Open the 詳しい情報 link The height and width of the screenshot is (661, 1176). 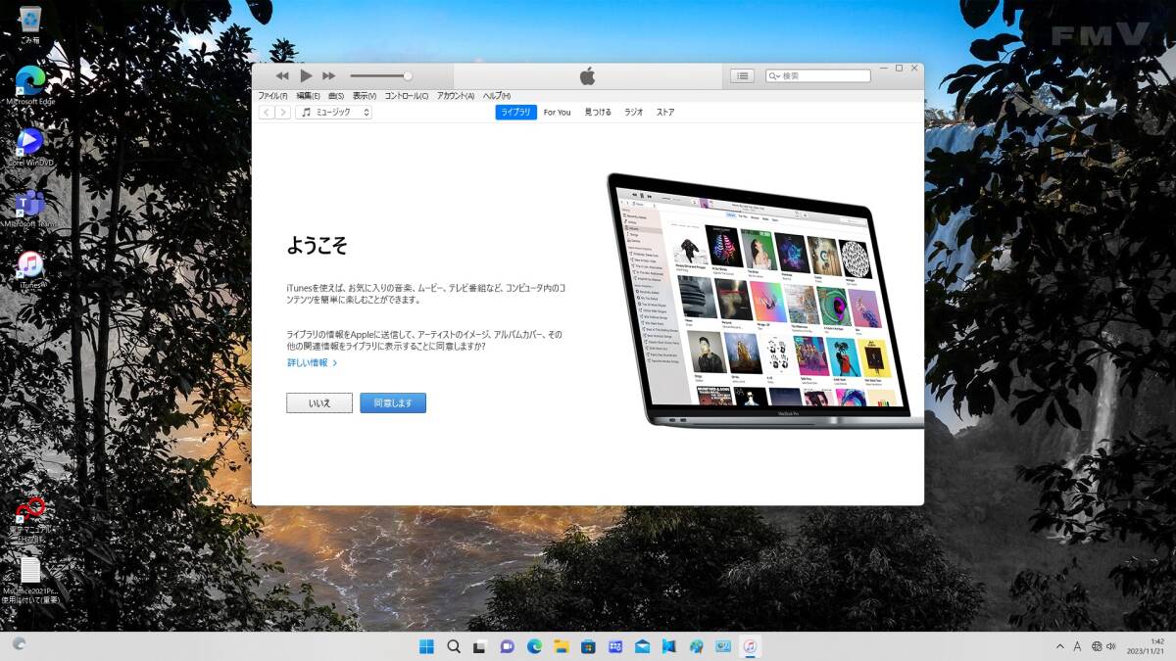click(312, 363)
